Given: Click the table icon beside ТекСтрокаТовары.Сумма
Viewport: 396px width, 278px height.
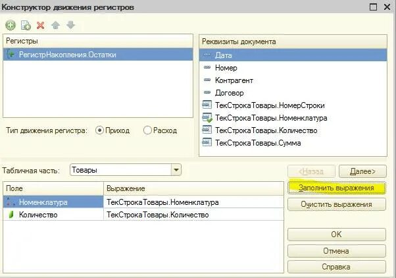Looking at the screenshot, I should coord(207,142).
